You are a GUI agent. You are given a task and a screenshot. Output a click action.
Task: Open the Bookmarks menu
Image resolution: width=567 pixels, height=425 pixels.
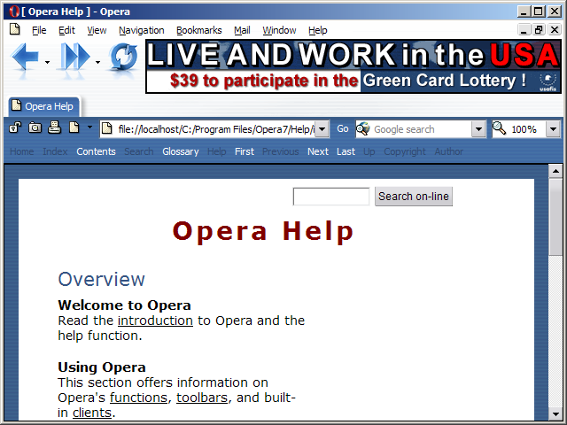pos(198,30)
